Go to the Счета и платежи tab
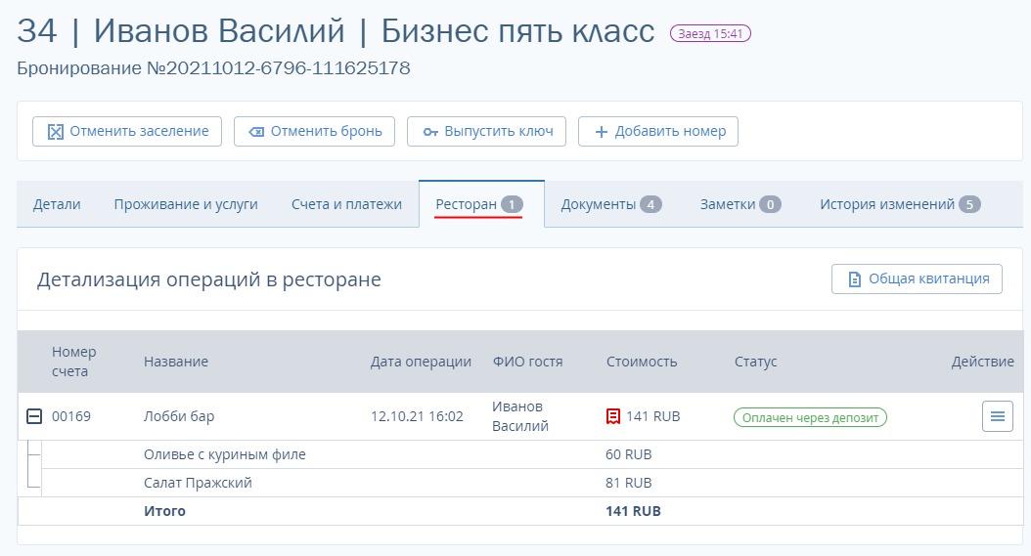The image size is (1031, 556). (346, 204)
